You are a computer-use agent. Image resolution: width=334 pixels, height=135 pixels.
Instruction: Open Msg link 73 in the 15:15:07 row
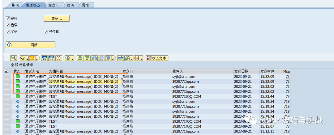[x=288, y=126]
